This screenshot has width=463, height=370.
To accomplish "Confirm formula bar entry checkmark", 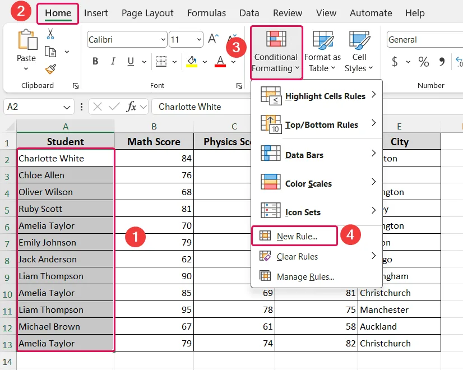I will click(x=114, y=107).
